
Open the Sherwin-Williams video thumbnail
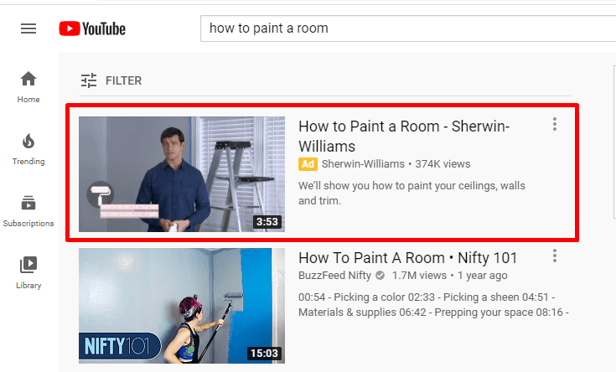(182, 174)
